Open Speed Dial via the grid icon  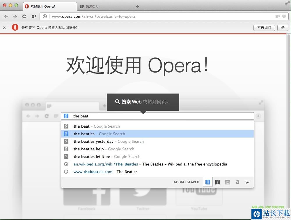[x=34, y=16]
